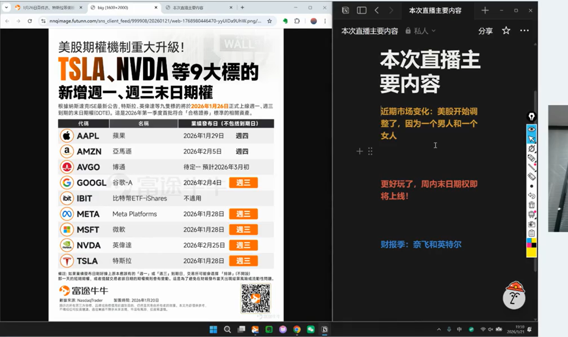
Task: Select the large yellow color swatch
Action: (531, 252)
